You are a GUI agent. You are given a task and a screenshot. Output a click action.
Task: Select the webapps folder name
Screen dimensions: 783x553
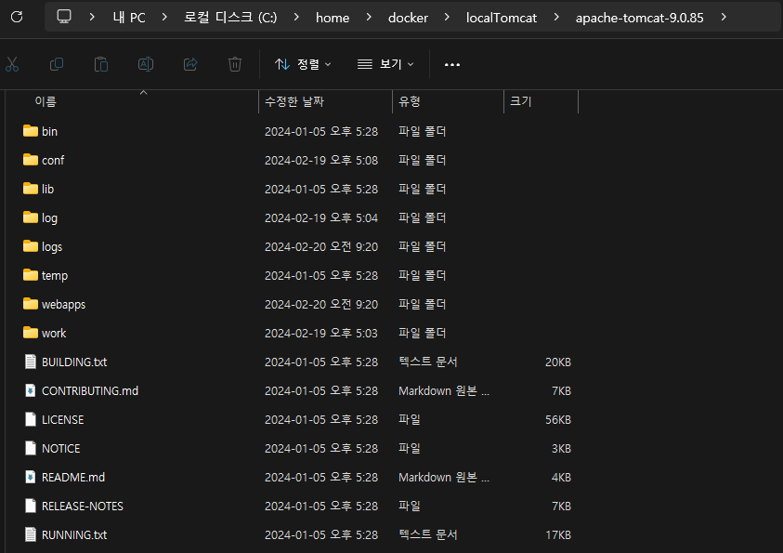[63, 305]
